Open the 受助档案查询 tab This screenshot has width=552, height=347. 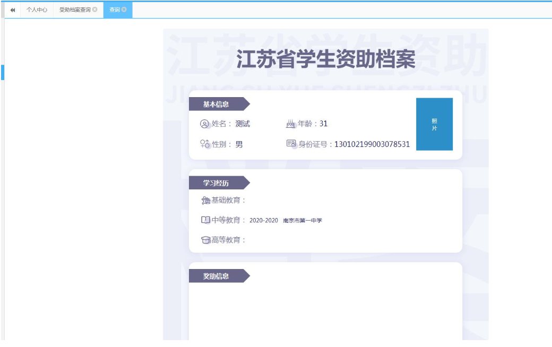pos(75,10)
